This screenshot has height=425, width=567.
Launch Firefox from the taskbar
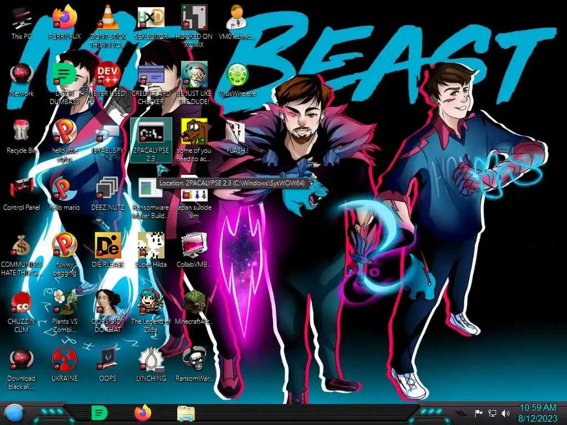(x=143, y=413)
